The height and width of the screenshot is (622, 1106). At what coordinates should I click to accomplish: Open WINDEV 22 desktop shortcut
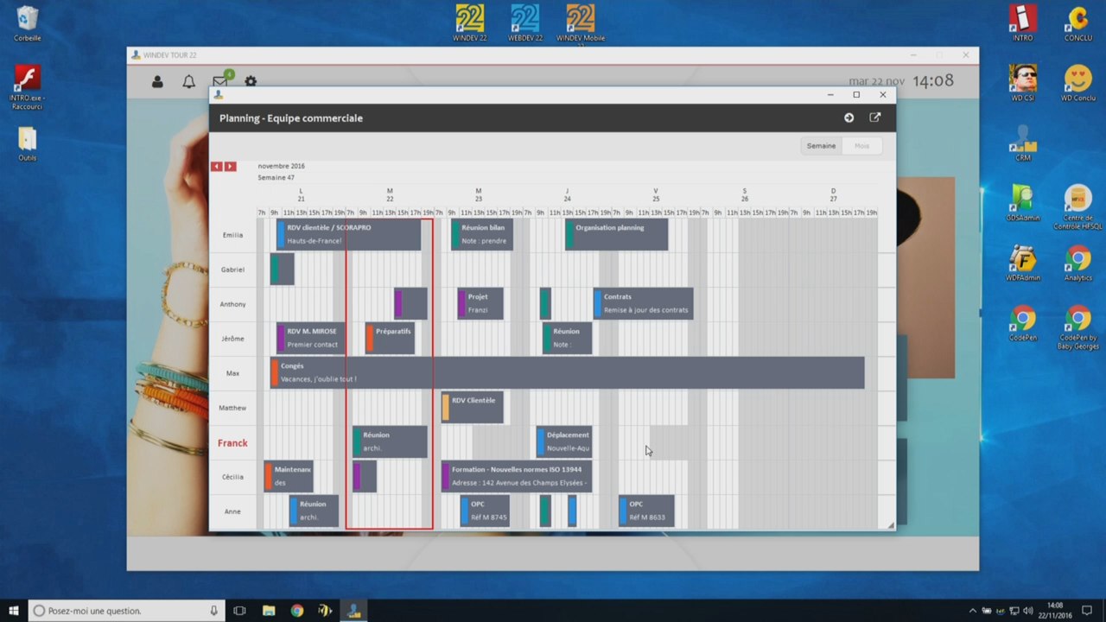(x=469, y=23)
